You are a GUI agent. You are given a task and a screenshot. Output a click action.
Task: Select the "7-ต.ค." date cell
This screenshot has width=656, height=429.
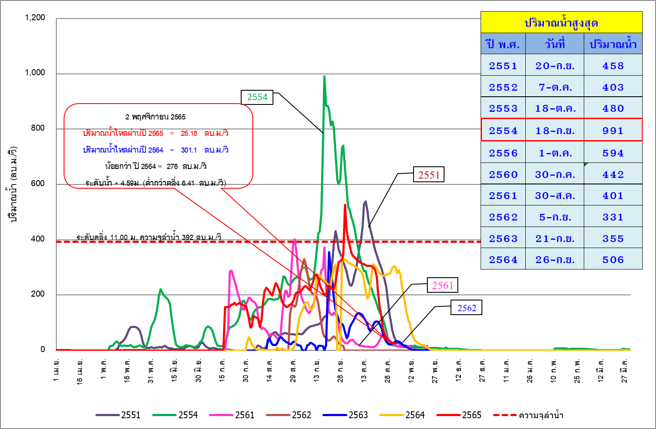[555, 87]
